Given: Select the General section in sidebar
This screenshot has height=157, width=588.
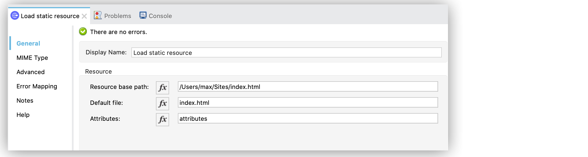Looking at the screenshot, I should [28, 43].
